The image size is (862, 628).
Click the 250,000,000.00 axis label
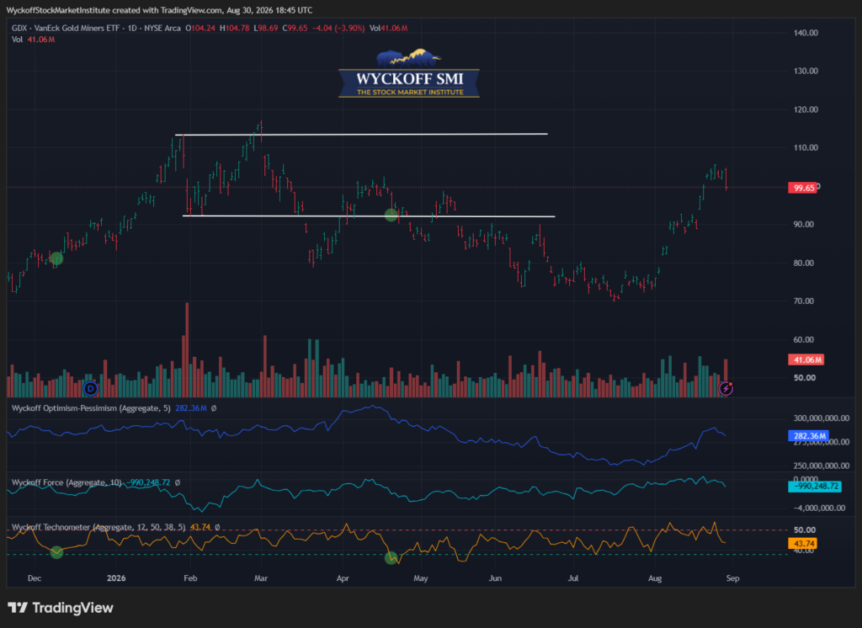822,466
